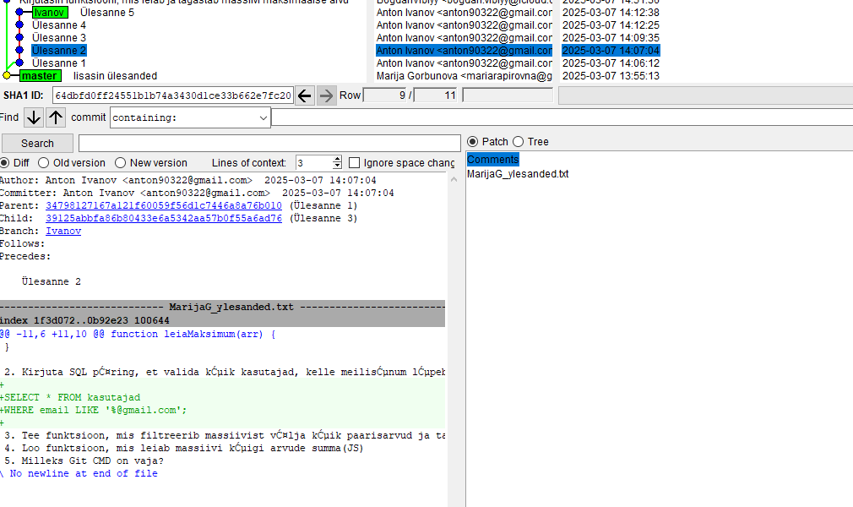Select MarijaG_ylesanded.txt in file list
Image resolution: width=853 pixels, height=507 pixels.
[x=518, y=174]
